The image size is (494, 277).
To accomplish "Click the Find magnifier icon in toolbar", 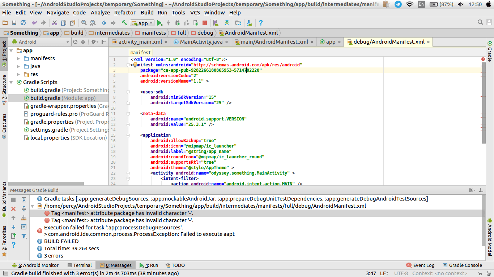I will click(x=84, y=23).
